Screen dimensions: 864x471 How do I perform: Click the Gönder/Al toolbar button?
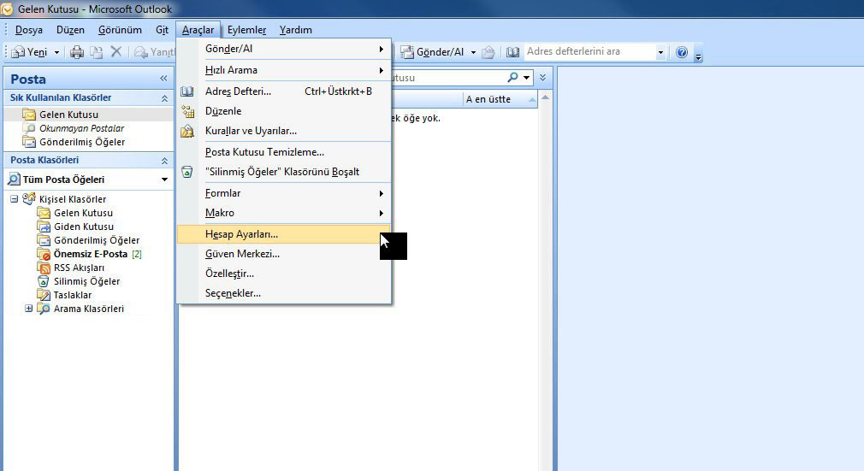433,52
